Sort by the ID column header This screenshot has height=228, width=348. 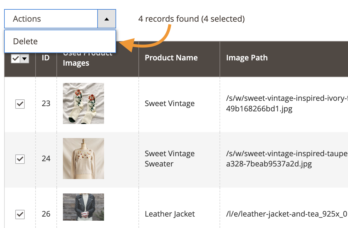click(46, 58)
